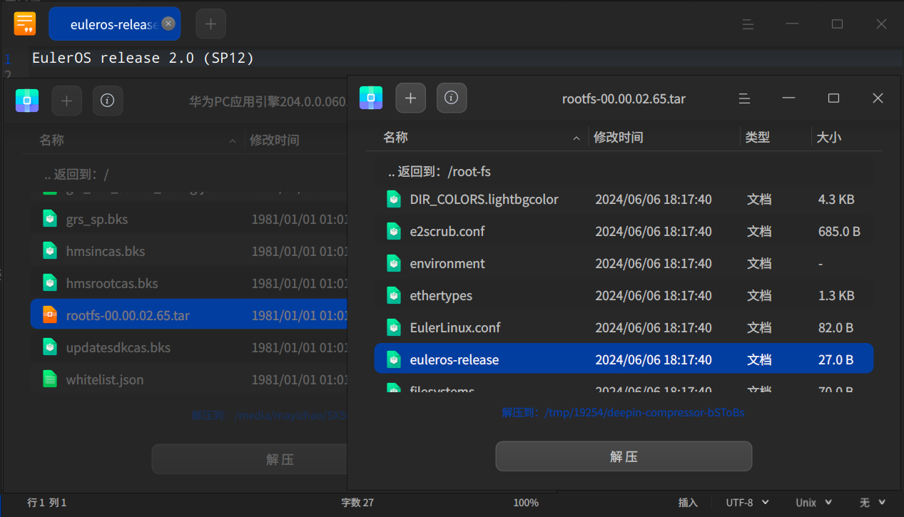Image resolution: width=904 pixels, height=517 pixels.
Task: Toggle the 名称 sort arrow in the rootfs-00.00.02.65.tar window
Action: [x=577, y=138]
